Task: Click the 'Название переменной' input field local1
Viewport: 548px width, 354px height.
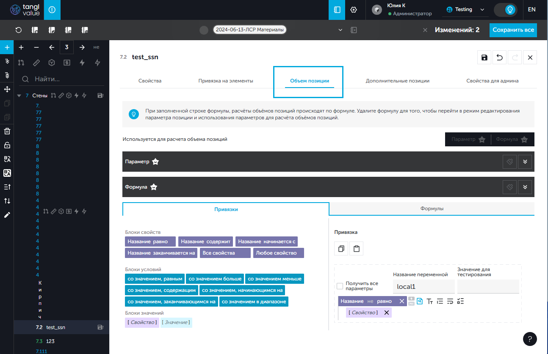Action: point(423,287)
